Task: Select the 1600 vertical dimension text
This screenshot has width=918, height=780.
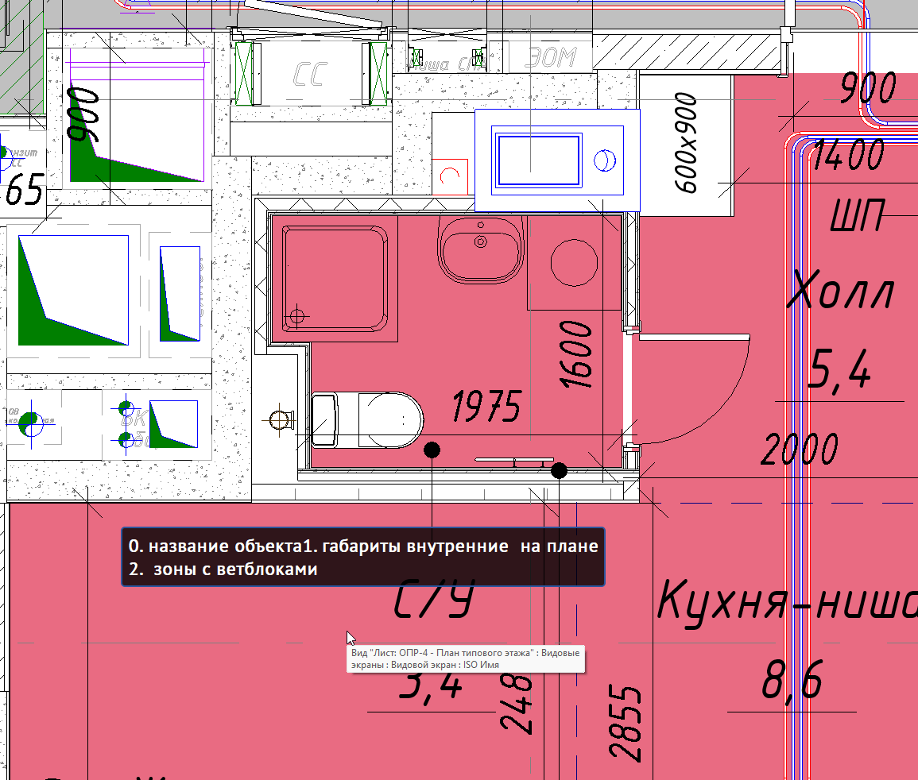Action: click(576, 354)
